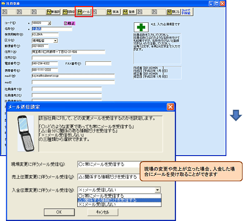Viewport: 246px width, 221px height.
Task: Expand the 区分 dropdown list
Action: click(x=55, y=41)
